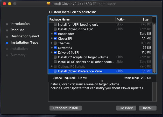Click the Clover installer package icon in title bar
The image size is (163, 117).
click(48, 4)
